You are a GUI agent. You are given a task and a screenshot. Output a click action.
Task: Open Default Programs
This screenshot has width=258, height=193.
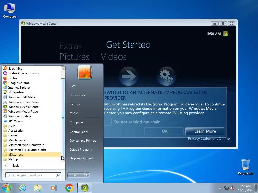pyautogui.click(x=81, y=150)
